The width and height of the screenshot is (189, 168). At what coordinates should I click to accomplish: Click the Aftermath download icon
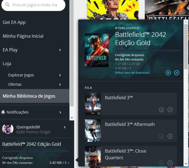(x=162, y=136)
